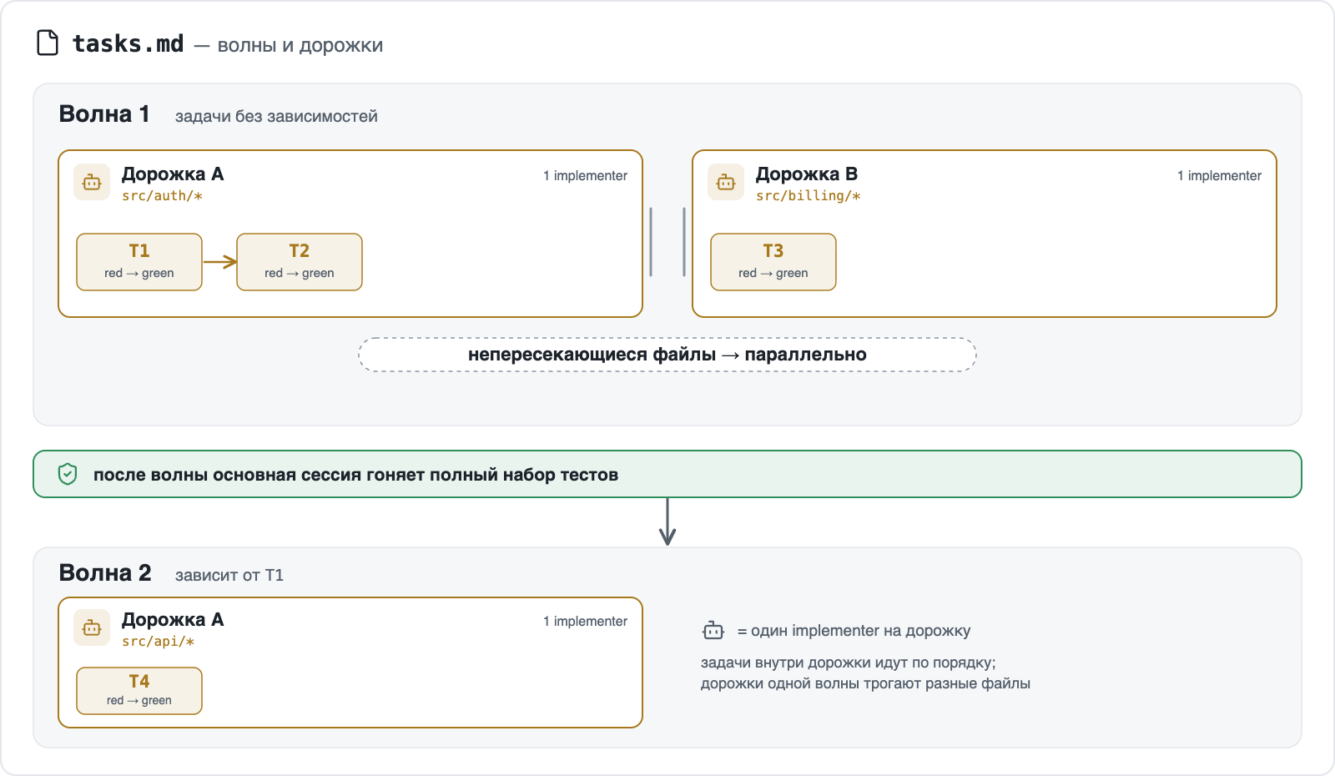The height and width of the screenshot is (776, 1335).
Task: Click the legend text 'один implementer на дорожку'
Action: point(861,631)
